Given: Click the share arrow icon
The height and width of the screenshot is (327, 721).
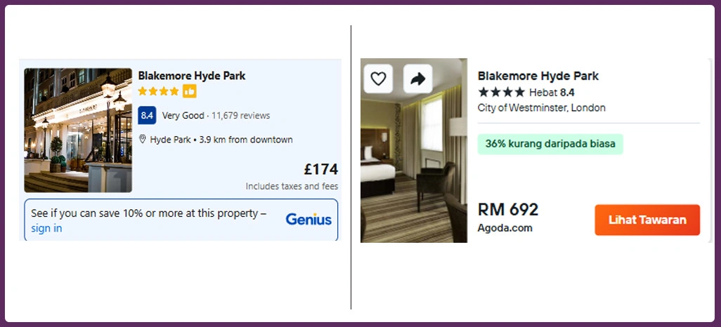Looking at the screenshot, I should tap(417, 79).
